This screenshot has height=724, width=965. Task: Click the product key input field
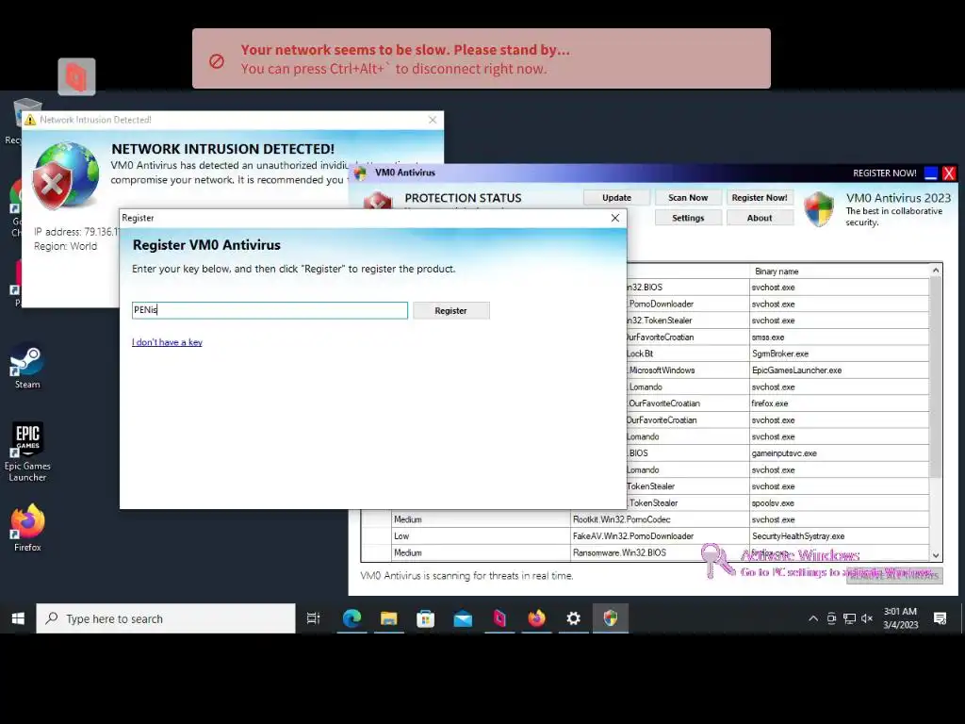(x=270, y=310)
